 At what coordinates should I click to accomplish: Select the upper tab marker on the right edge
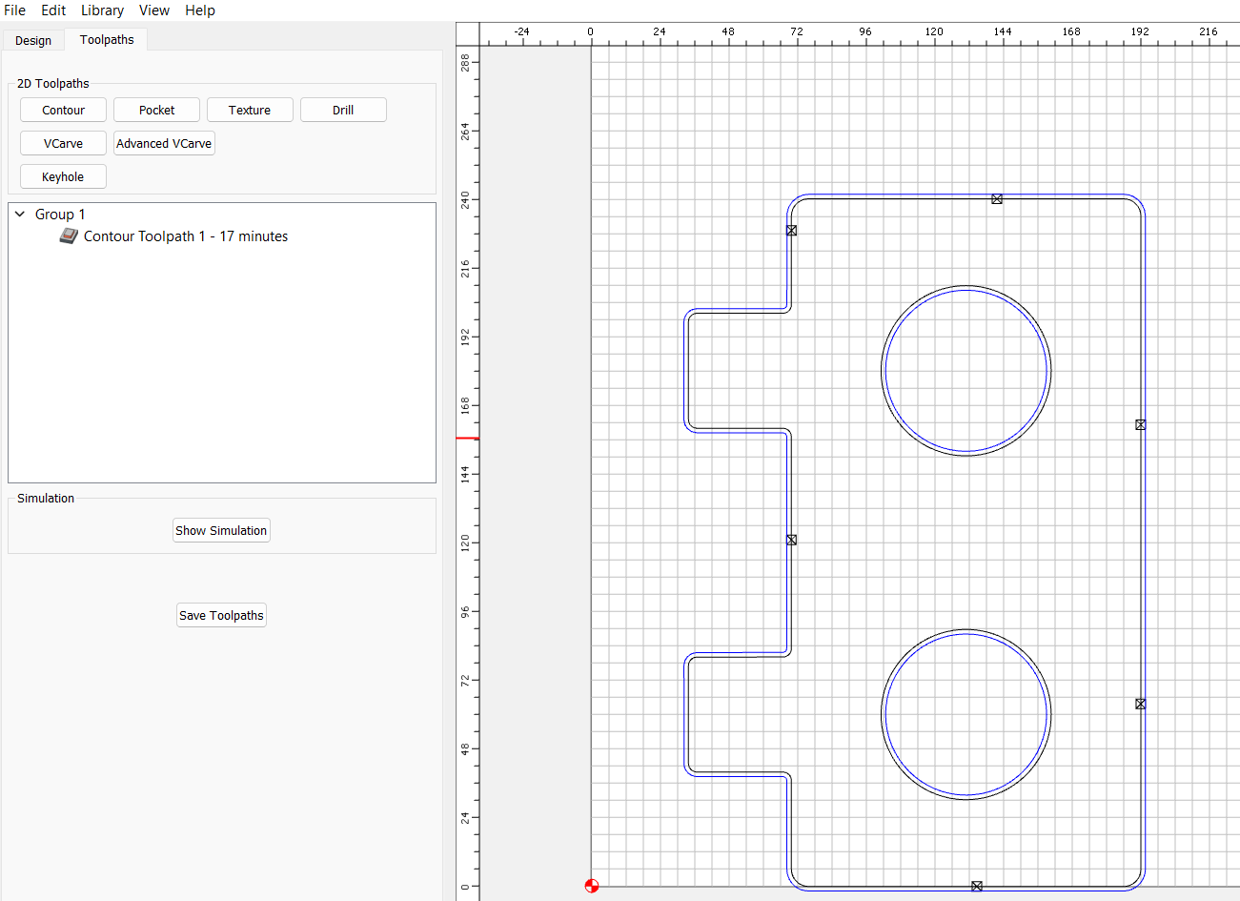coord(1141,425)
